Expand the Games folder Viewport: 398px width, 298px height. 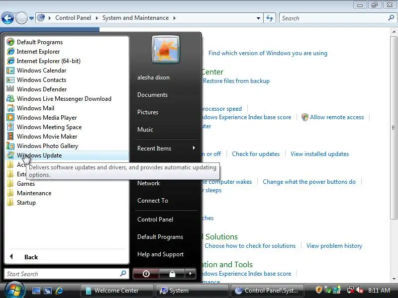[26, 184]
